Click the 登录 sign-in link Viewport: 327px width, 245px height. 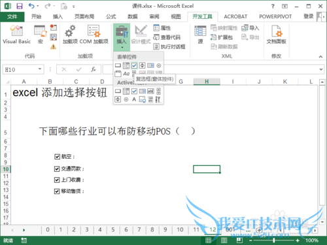309,16
